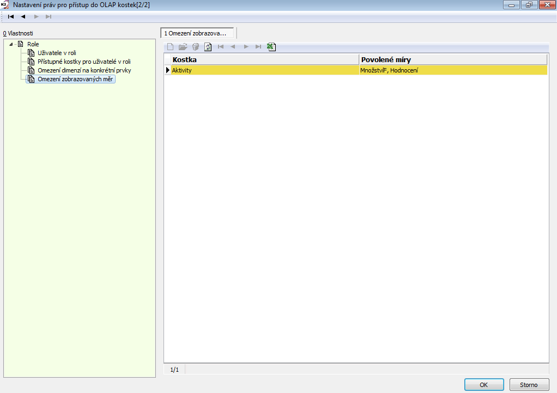
Task: Open Přístupné kostky pro uživatelé v roli
Action: pyautogui.click(x=84, y=62)
